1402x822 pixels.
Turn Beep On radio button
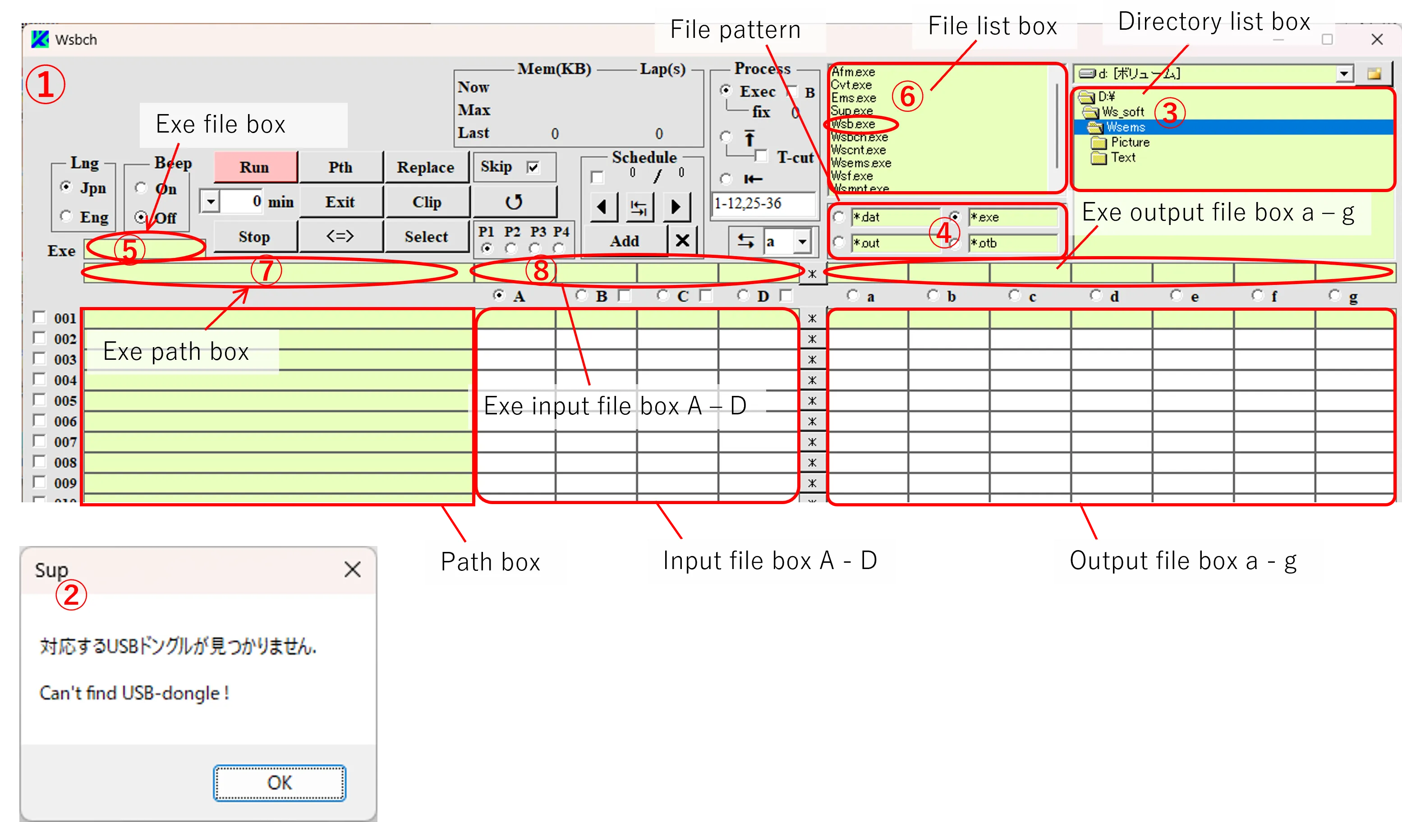coord(141,188)
